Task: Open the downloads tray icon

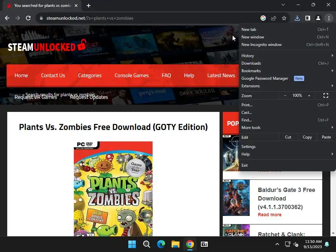Action: pyautogui.click(x=297, y=18)
